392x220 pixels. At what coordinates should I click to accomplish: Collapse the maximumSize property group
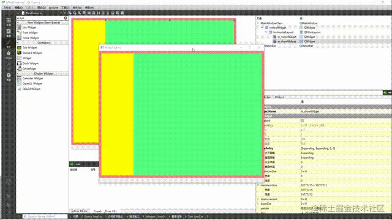pos(258,185)
